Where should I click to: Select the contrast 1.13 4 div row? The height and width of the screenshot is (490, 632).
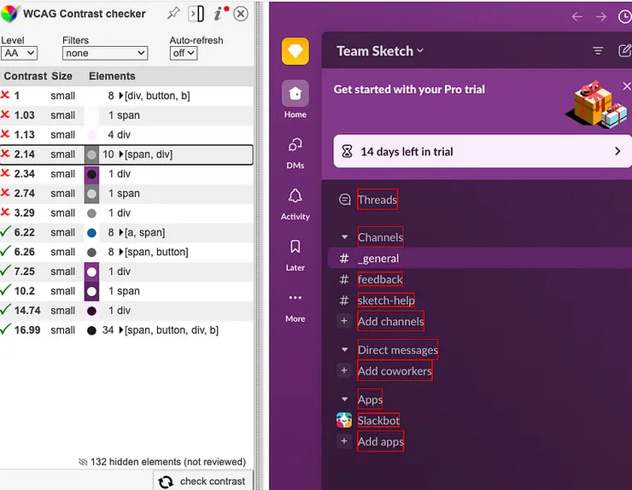pos(126,135)
